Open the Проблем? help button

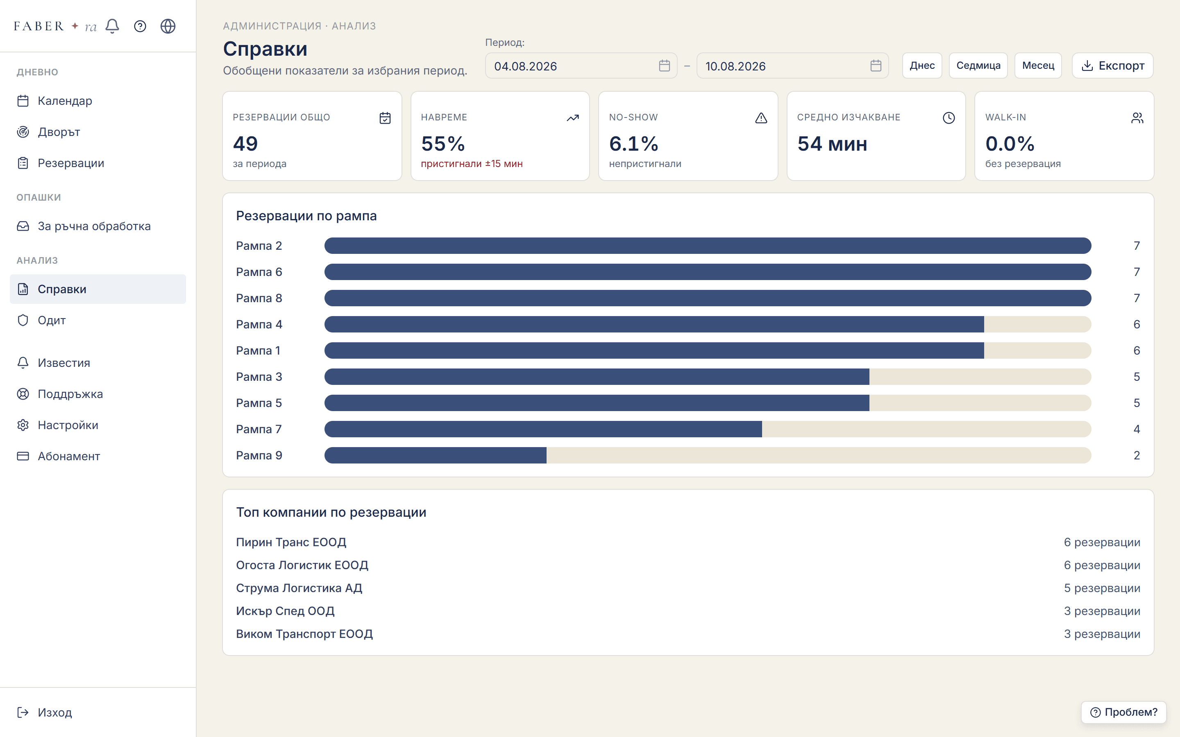(1123, 712)
